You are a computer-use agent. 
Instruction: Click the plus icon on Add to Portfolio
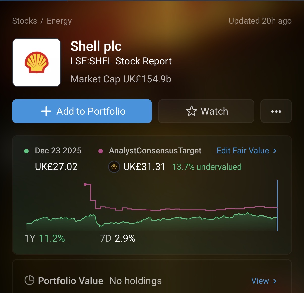tap(46, 111)
